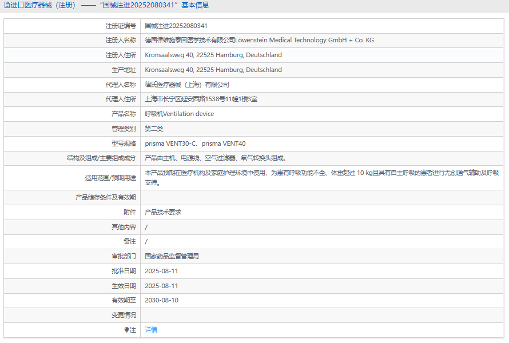Image resolution: width=509 pixels, height=343 pixels.
Task: Click the structure description 产品由主机、电源线 text
Action: tap(216, 158)
